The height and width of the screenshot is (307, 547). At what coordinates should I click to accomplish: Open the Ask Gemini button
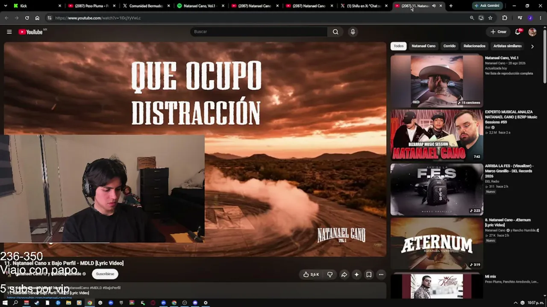[487, 6]
